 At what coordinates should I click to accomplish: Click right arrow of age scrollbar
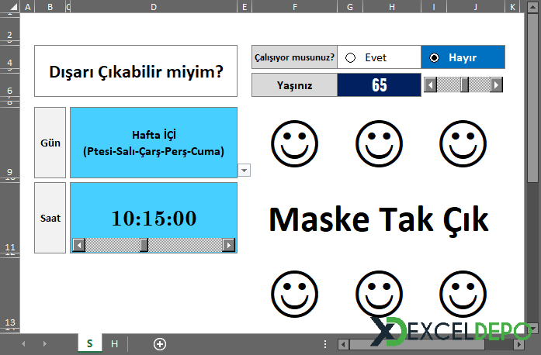coord(497,84)
